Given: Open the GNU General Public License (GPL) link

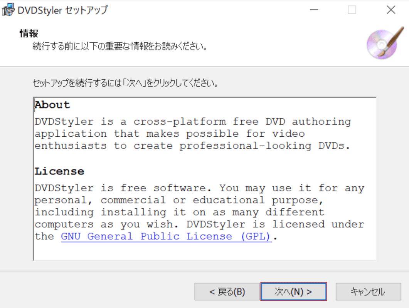Looking at the screenshot, I should pos(166,236).
